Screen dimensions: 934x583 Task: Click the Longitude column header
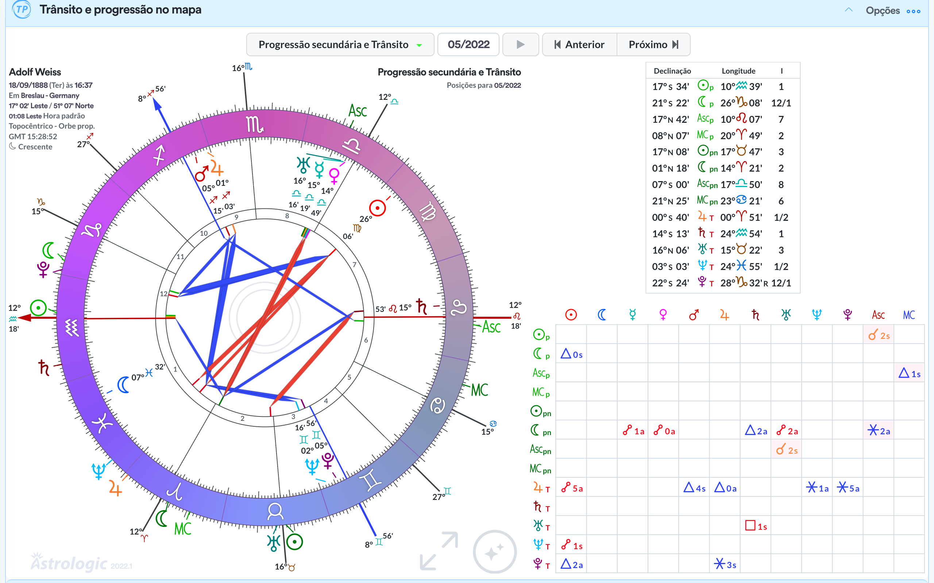pyautogui.click(x=738, y=71)
